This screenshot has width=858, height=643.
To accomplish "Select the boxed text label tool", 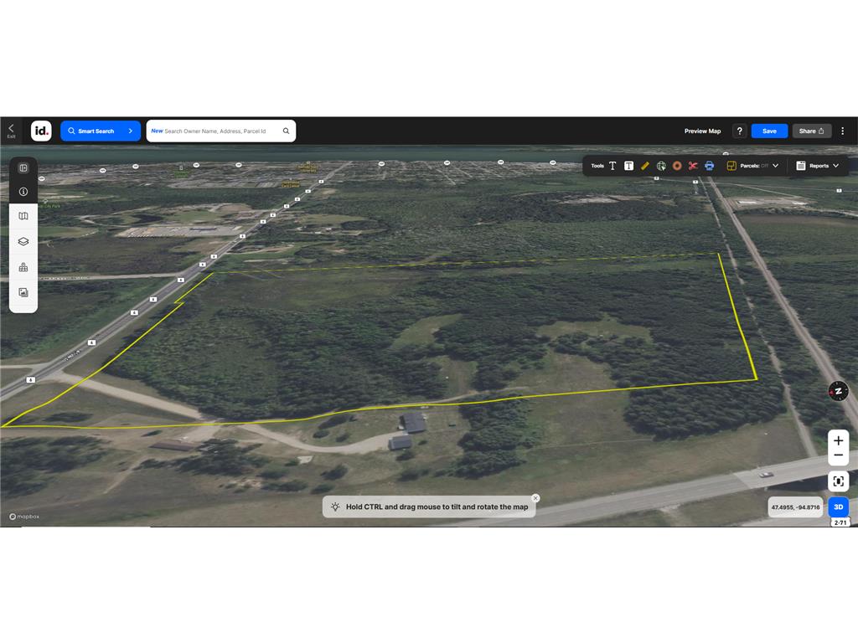I will [628, 166].
